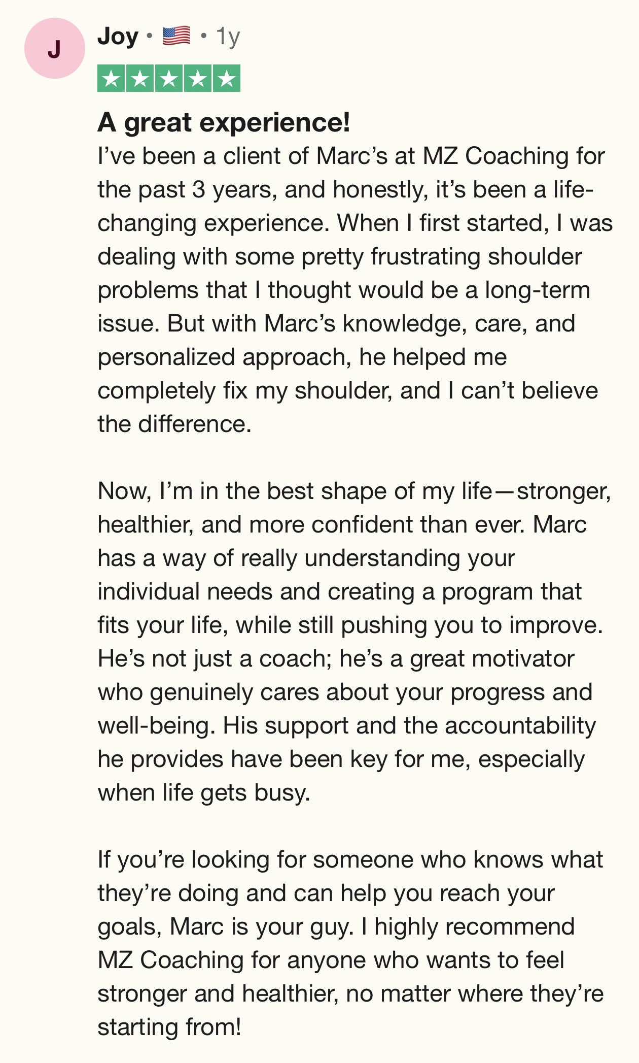Select the second green star
Image resolution: width=639 pixels, height=1063 pixels.
[x=140, y=79]
